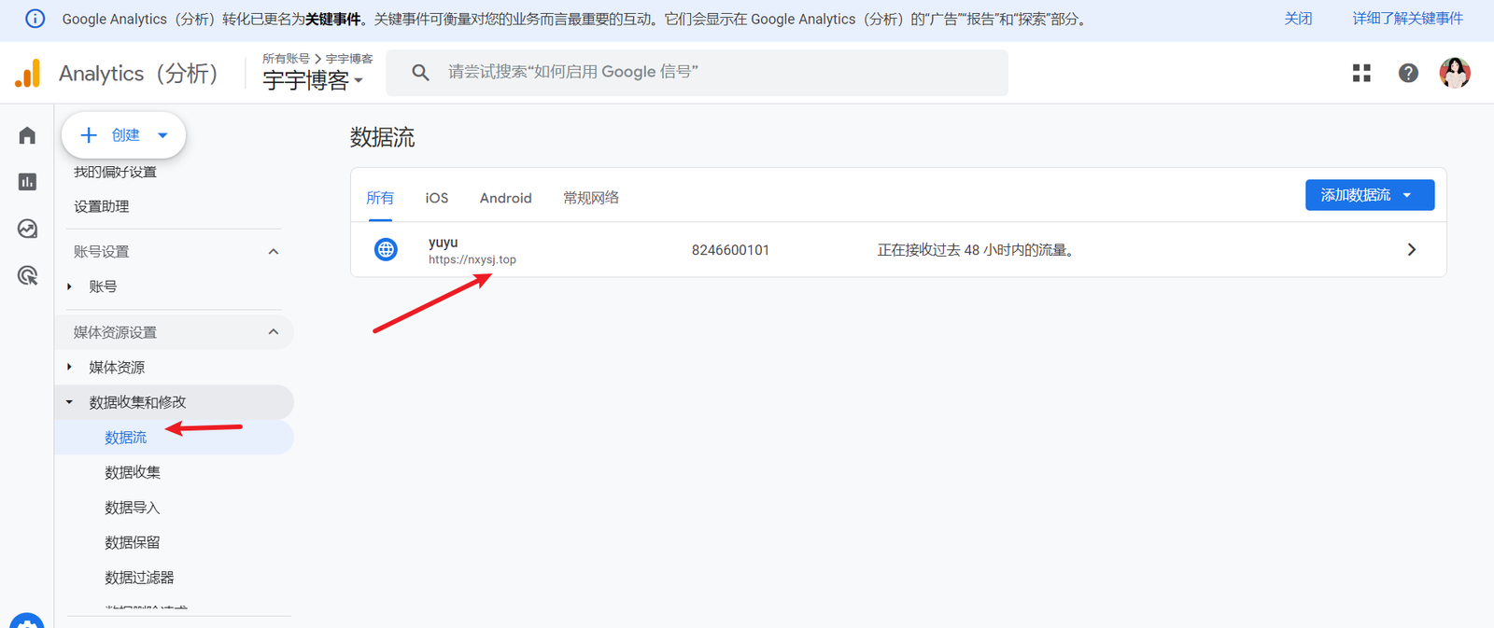Viewport: 1494px width, 628px height.
Task: Switch to the Android tab
Action: coord(505,198)
